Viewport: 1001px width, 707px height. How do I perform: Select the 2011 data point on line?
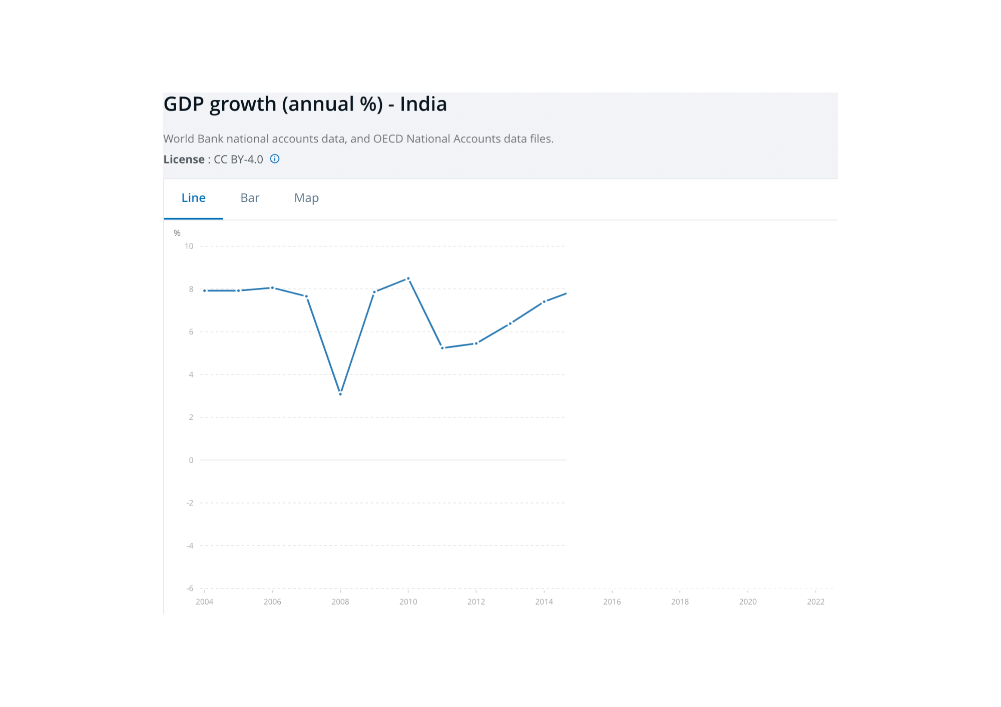(442, 348)
